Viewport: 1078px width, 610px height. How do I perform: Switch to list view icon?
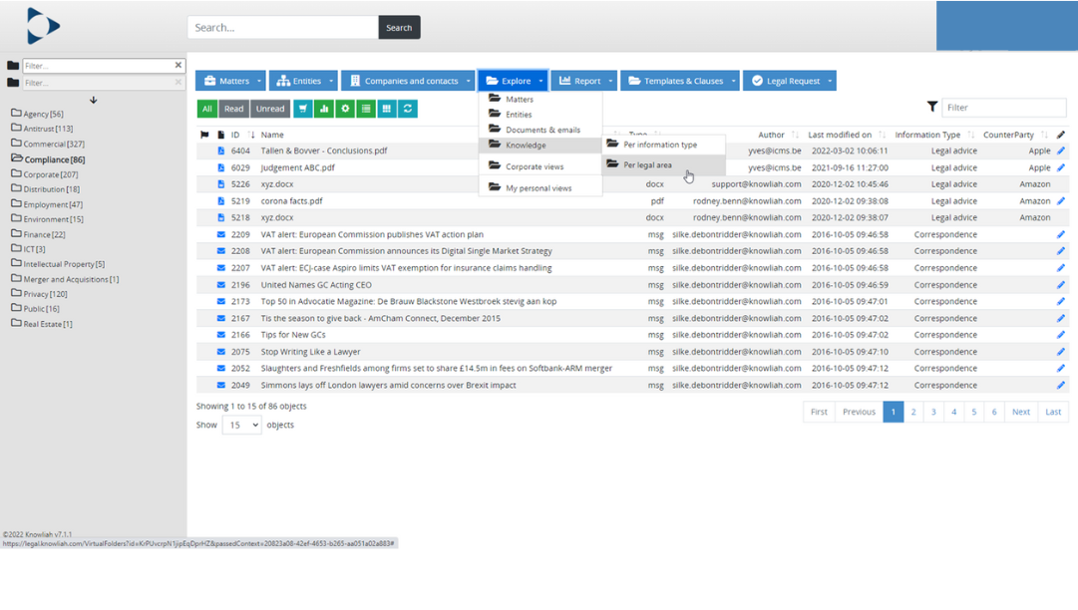point(366,108)
